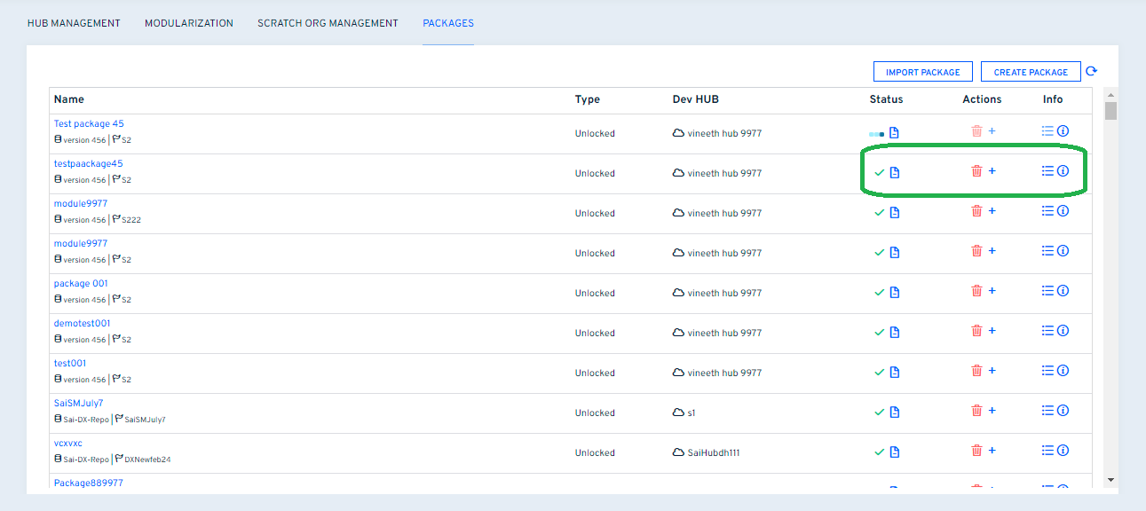Viewport: 1146px width, 511px height.
Task: Refresh the packages list using the refresh icon
Action: click(x=1091, y=71)
